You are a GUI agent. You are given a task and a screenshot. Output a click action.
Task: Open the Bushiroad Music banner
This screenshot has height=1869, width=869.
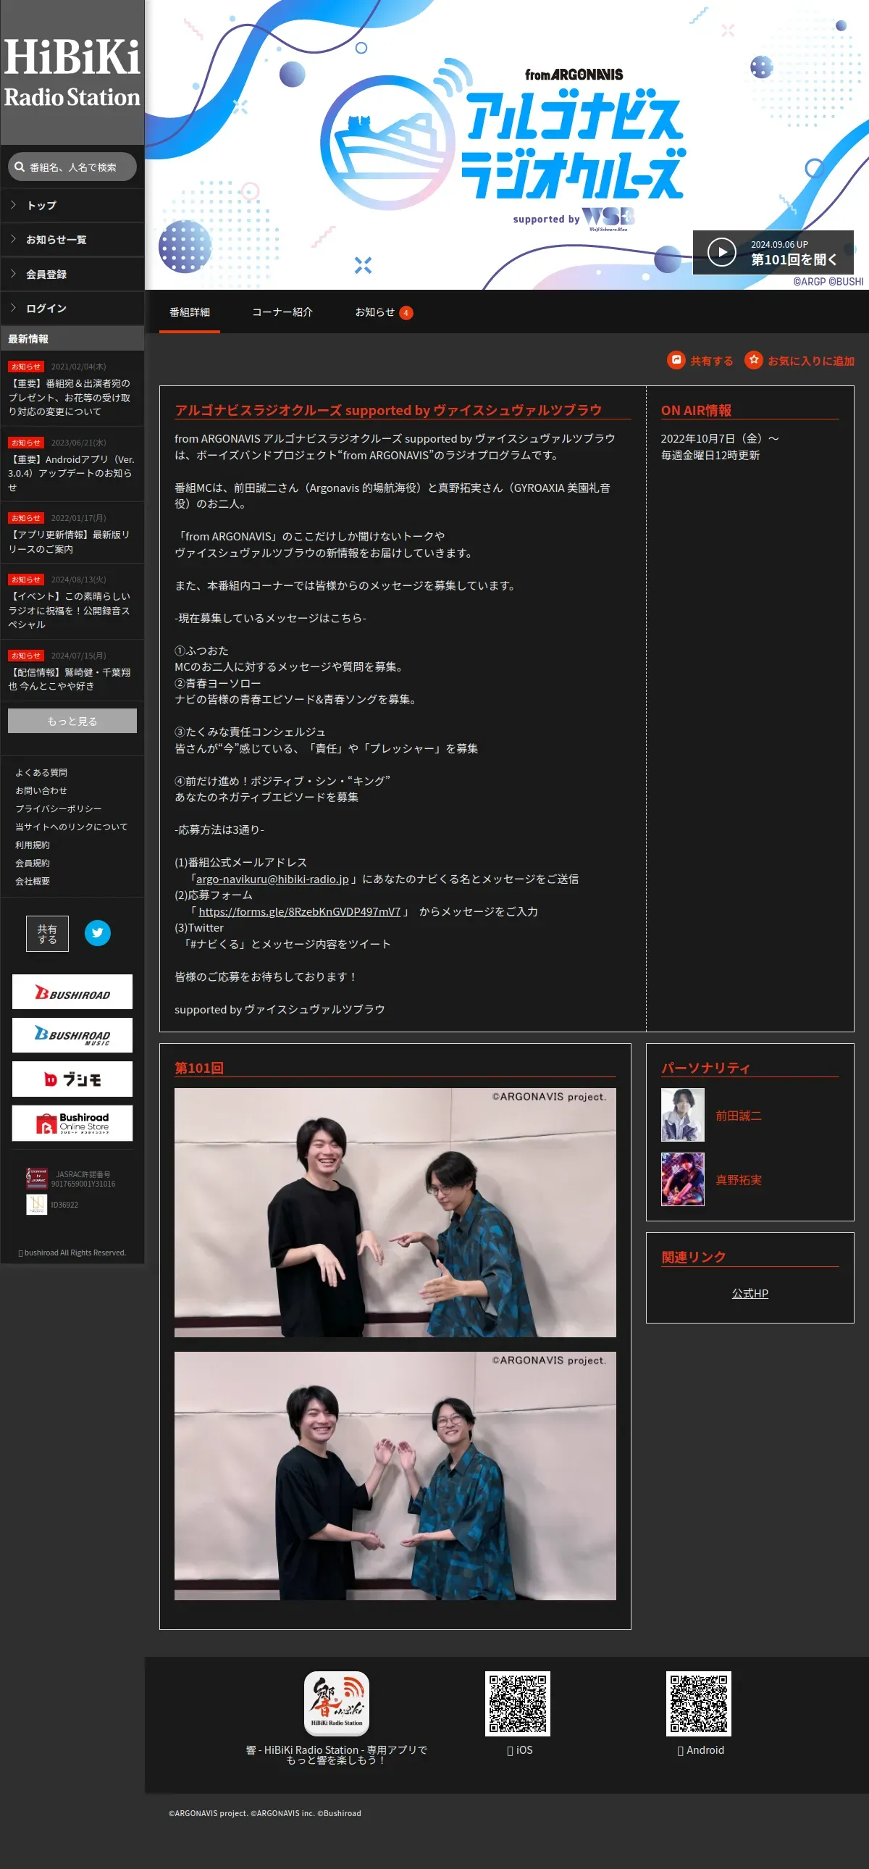(x=72, y=1035)
